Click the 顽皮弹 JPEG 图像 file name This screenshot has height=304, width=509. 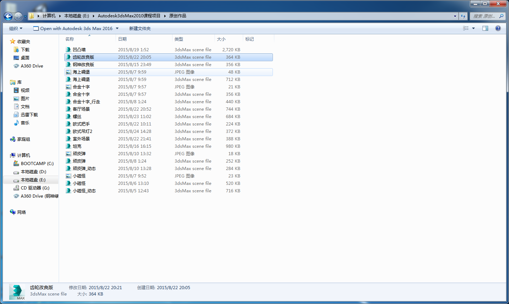[79, 153]
